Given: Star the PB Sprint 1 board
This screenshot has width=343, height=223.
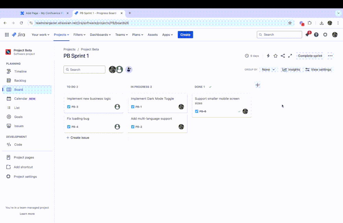Looking at the screenshot, I should (275, 56).
